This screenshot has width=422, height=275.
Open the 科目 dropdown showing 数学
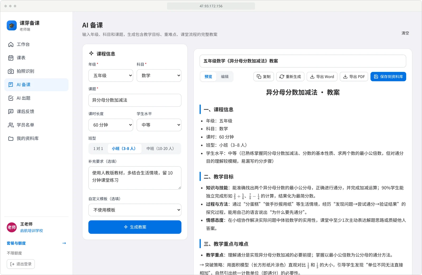(x=159, y=76)
